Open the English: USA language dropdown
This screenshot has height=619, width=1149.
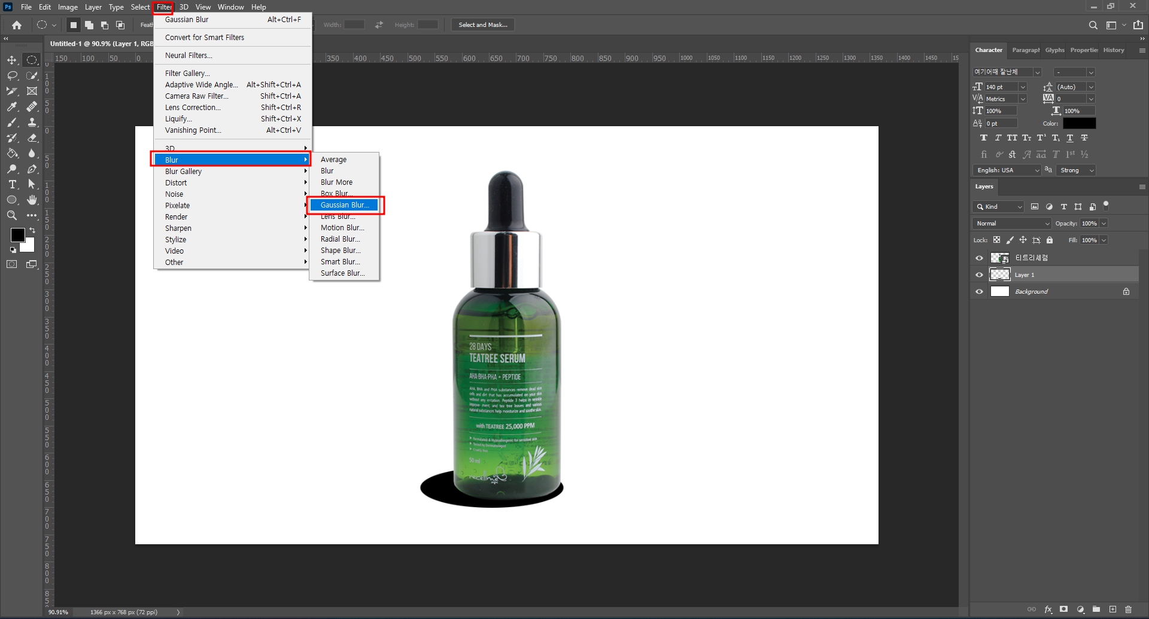click(x=1007, y=170)
